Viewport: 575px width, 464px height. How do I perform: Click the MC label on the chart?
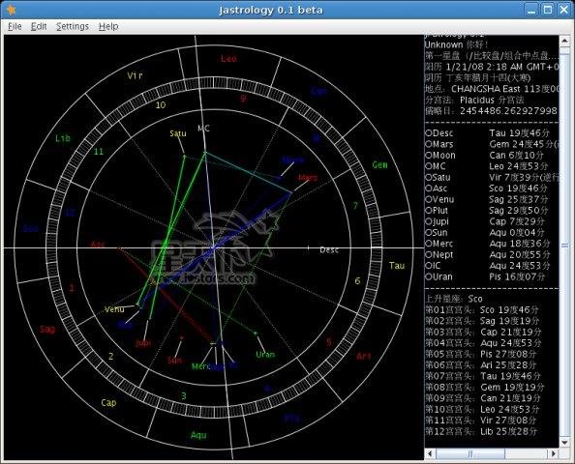pos(203,129)
